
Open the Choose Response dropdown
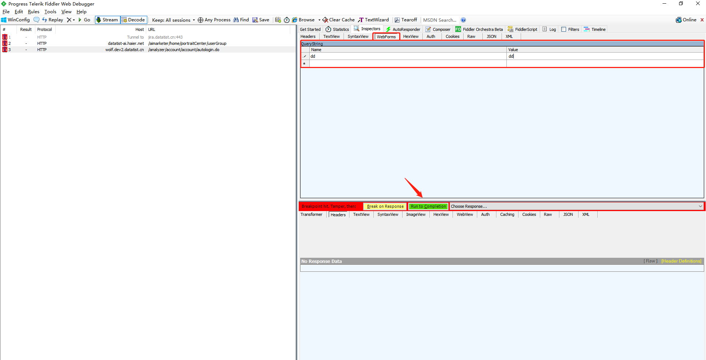[577, 206]
